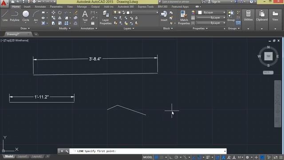Screen dimensions: 284x160
Task: Click the Clipboard panel button
Action: tap(262, 20)
